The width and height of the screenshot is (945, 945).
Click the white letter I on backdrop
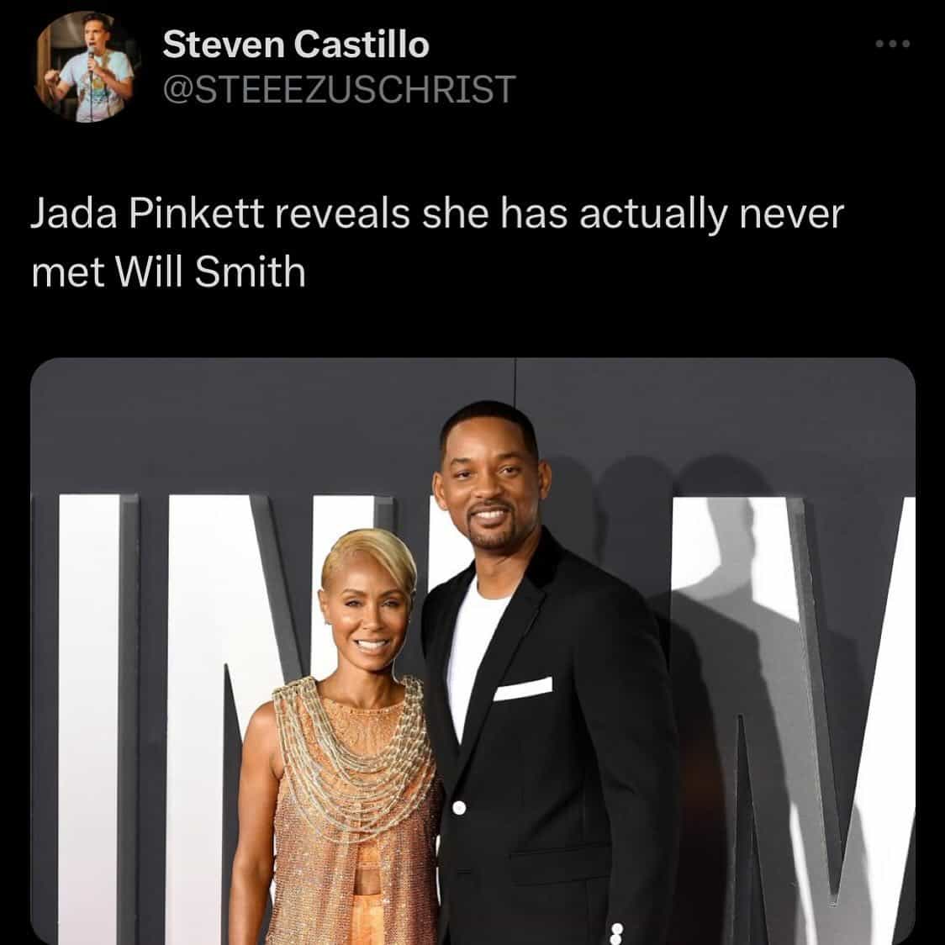[x=89, y=717]
